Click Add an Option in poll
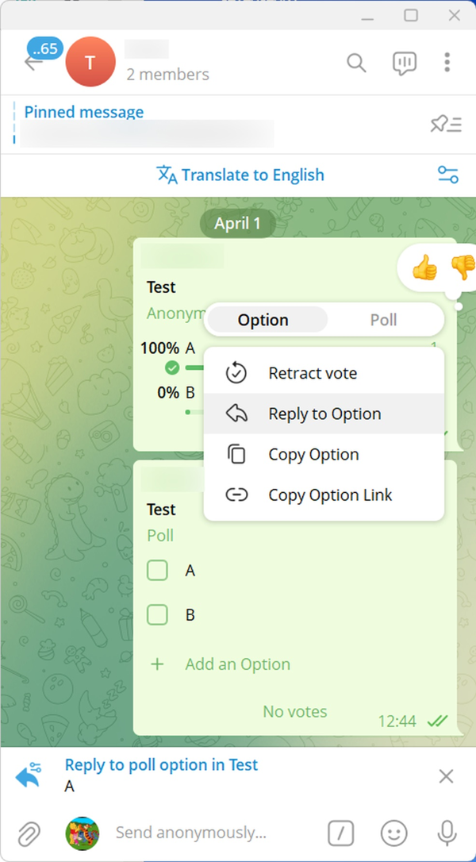The height and width of the screenshot is (862, 476). tap(237, 664)
